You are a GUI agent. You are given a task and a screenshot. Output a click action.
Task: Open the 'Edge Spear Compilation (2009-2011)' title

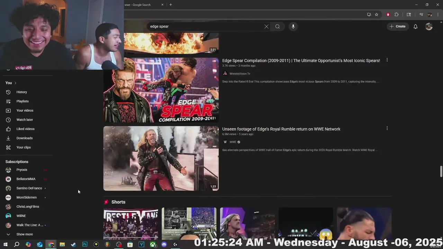(x=301, y=61)
